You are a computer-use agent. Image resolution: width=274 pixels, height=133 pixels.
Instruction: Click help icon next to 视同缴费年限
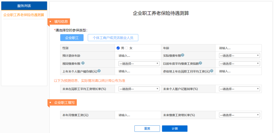tap(83, 63)
